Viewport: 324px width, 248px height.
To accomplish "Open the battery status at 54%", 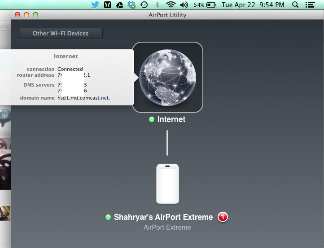I will point(205,5).
